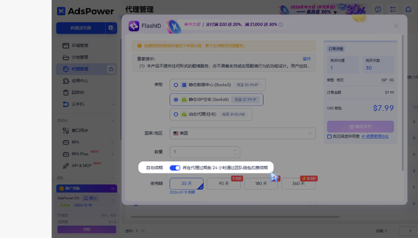Click the 代理管理 proxy icon
This screenshot has height=238, width=418.
[x=66, y=69]
